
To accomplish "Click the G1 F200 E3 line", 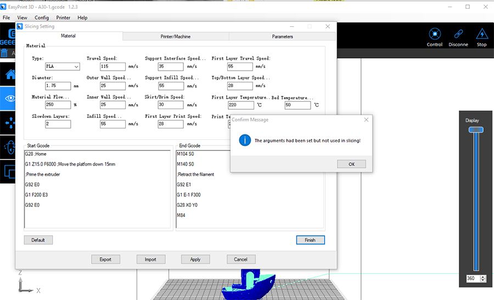I will pos(37,195).
